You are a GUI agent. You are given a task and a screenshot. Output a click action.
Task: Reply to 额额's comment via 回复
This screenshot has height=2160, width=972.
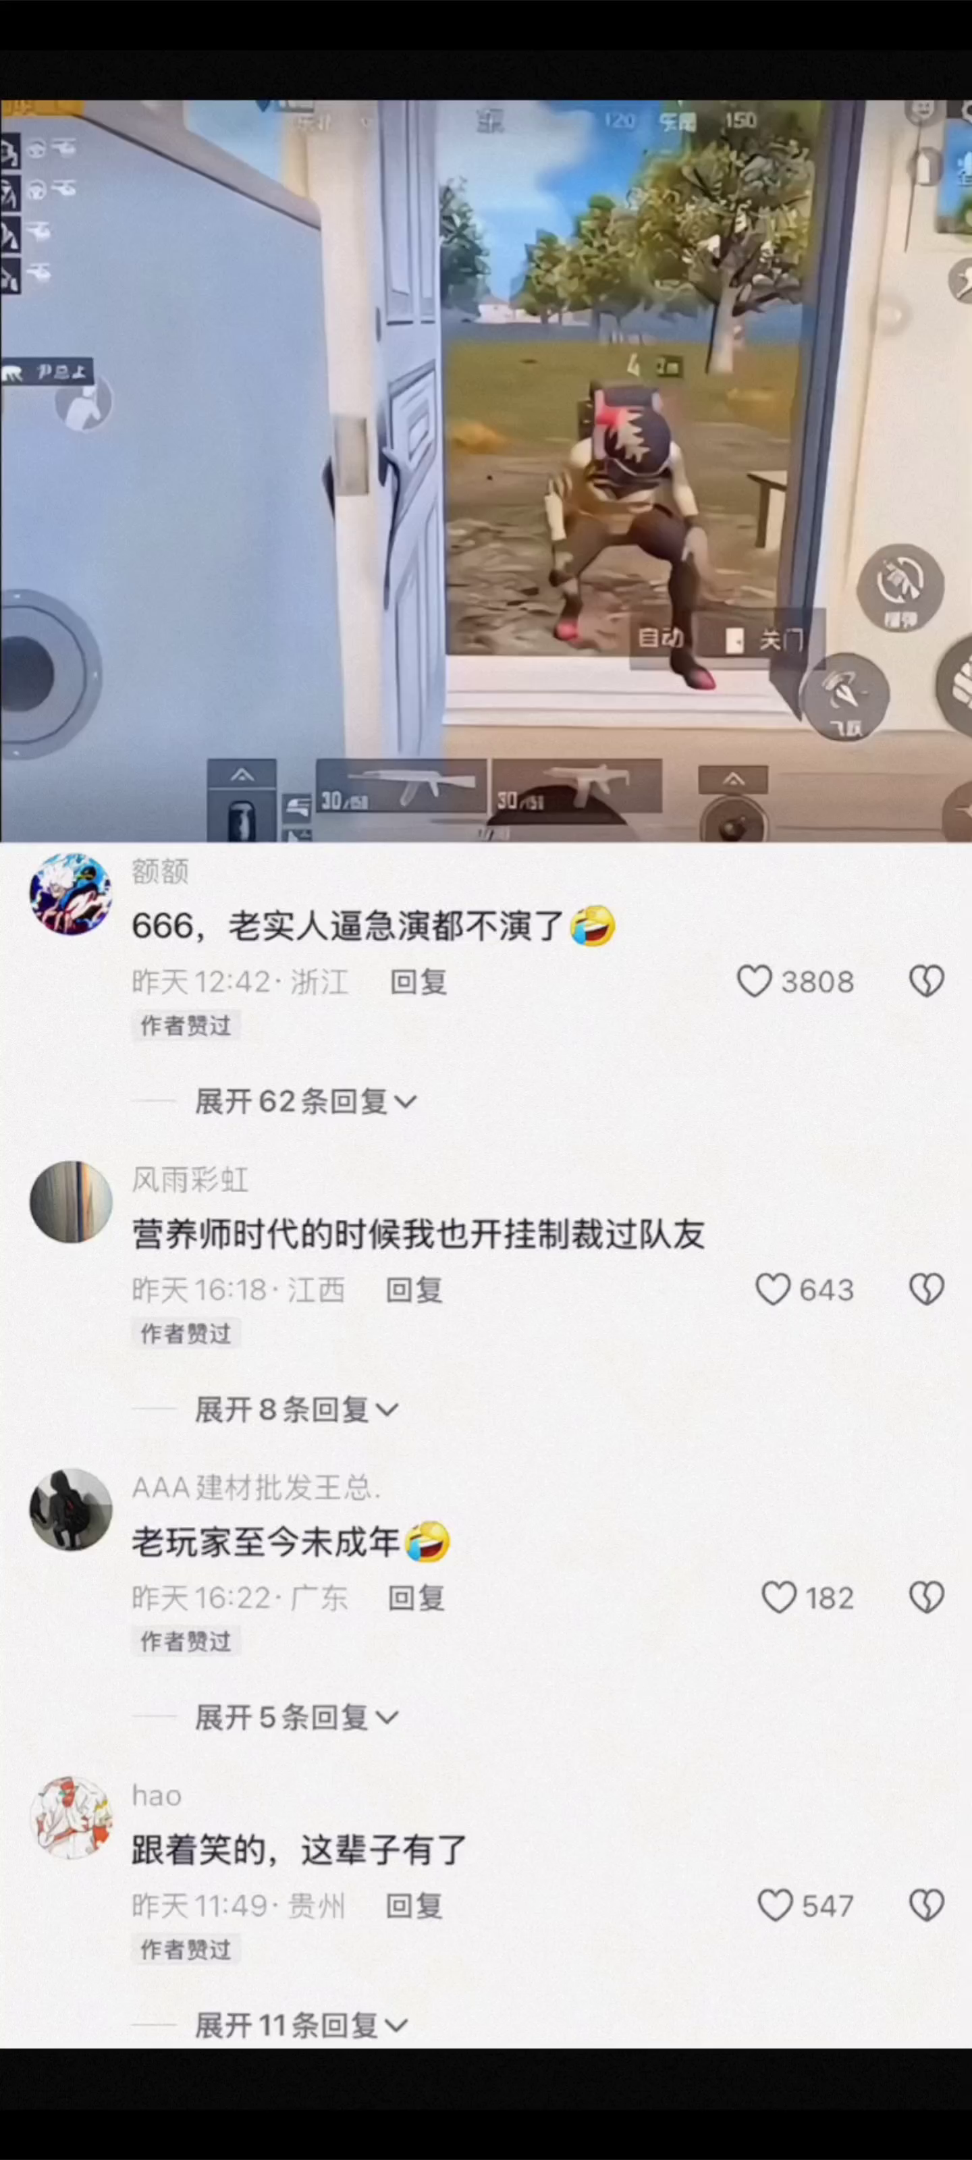418,982
